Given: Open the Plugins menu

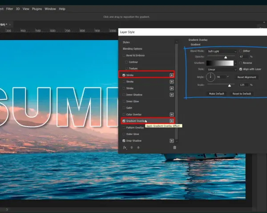Looking at the screenshot, I should [x=37, y=9].
